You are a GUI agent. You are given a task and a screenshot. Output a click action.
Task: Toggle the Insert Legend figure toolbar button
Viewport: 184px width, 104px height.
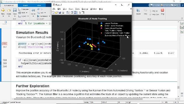tap(75, 13)
